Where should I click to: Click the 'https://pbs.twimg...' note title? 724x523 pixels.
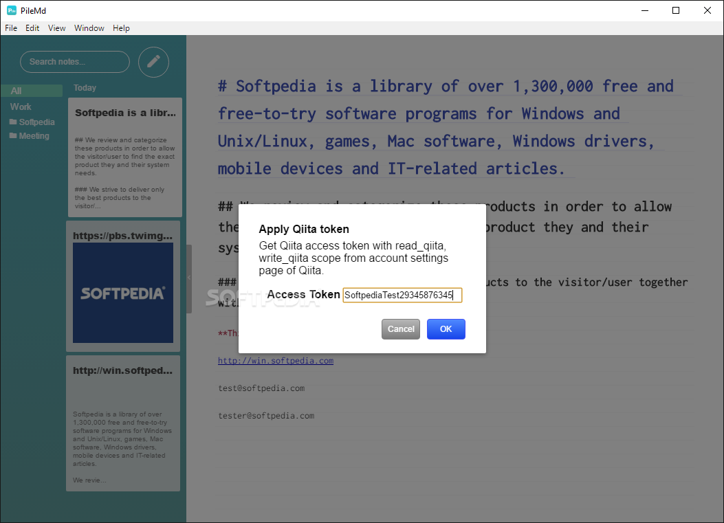(123, 236)
